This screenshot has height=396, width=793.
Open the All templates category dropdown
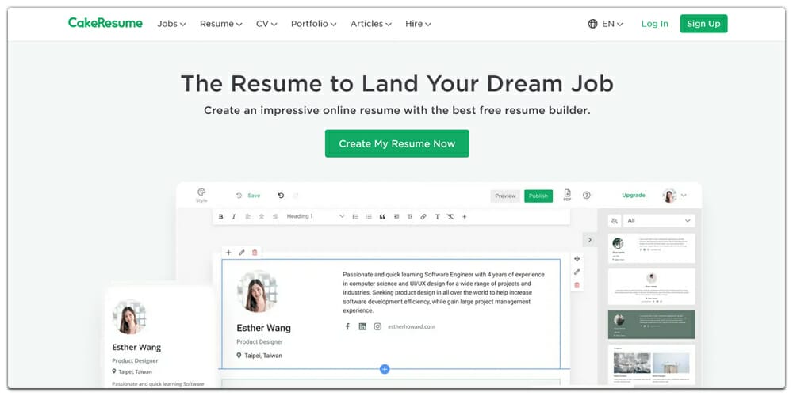pos(660,221)
